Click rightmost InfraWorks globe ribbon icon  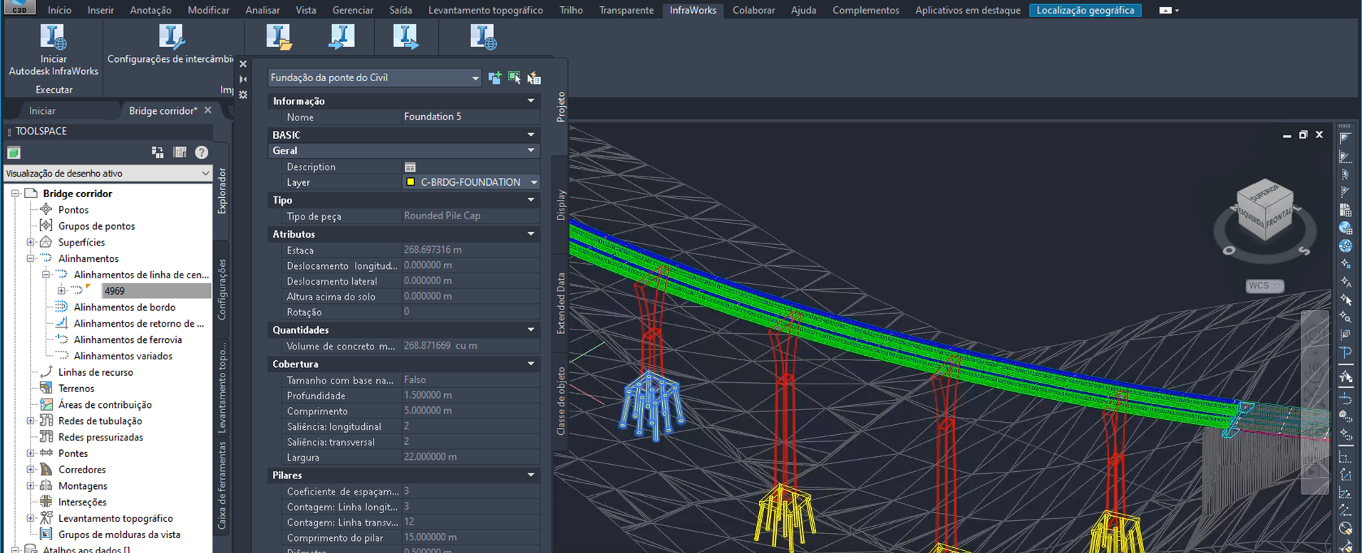point(483,37)
